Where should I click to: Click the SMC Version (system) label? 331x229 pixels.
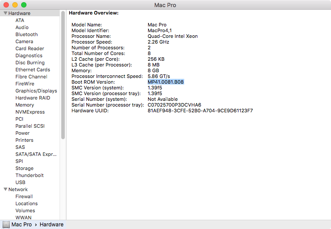click(x=97, y=88)
